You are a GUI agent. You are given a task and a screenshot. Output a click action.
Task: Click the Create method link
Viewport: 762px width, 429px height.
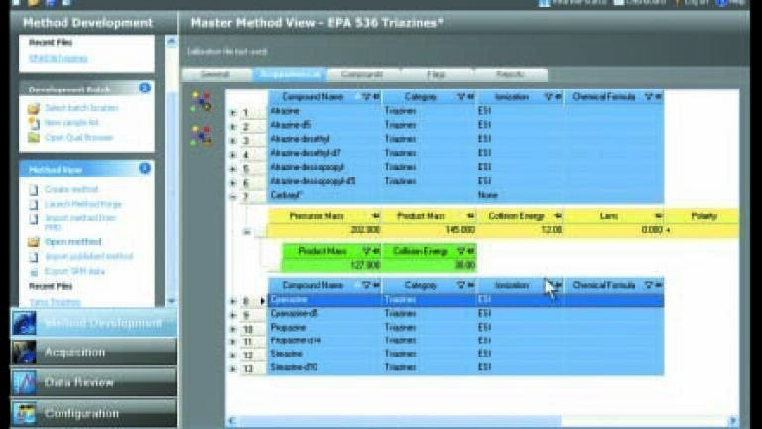pyautogui.click(x=71, y=189)
